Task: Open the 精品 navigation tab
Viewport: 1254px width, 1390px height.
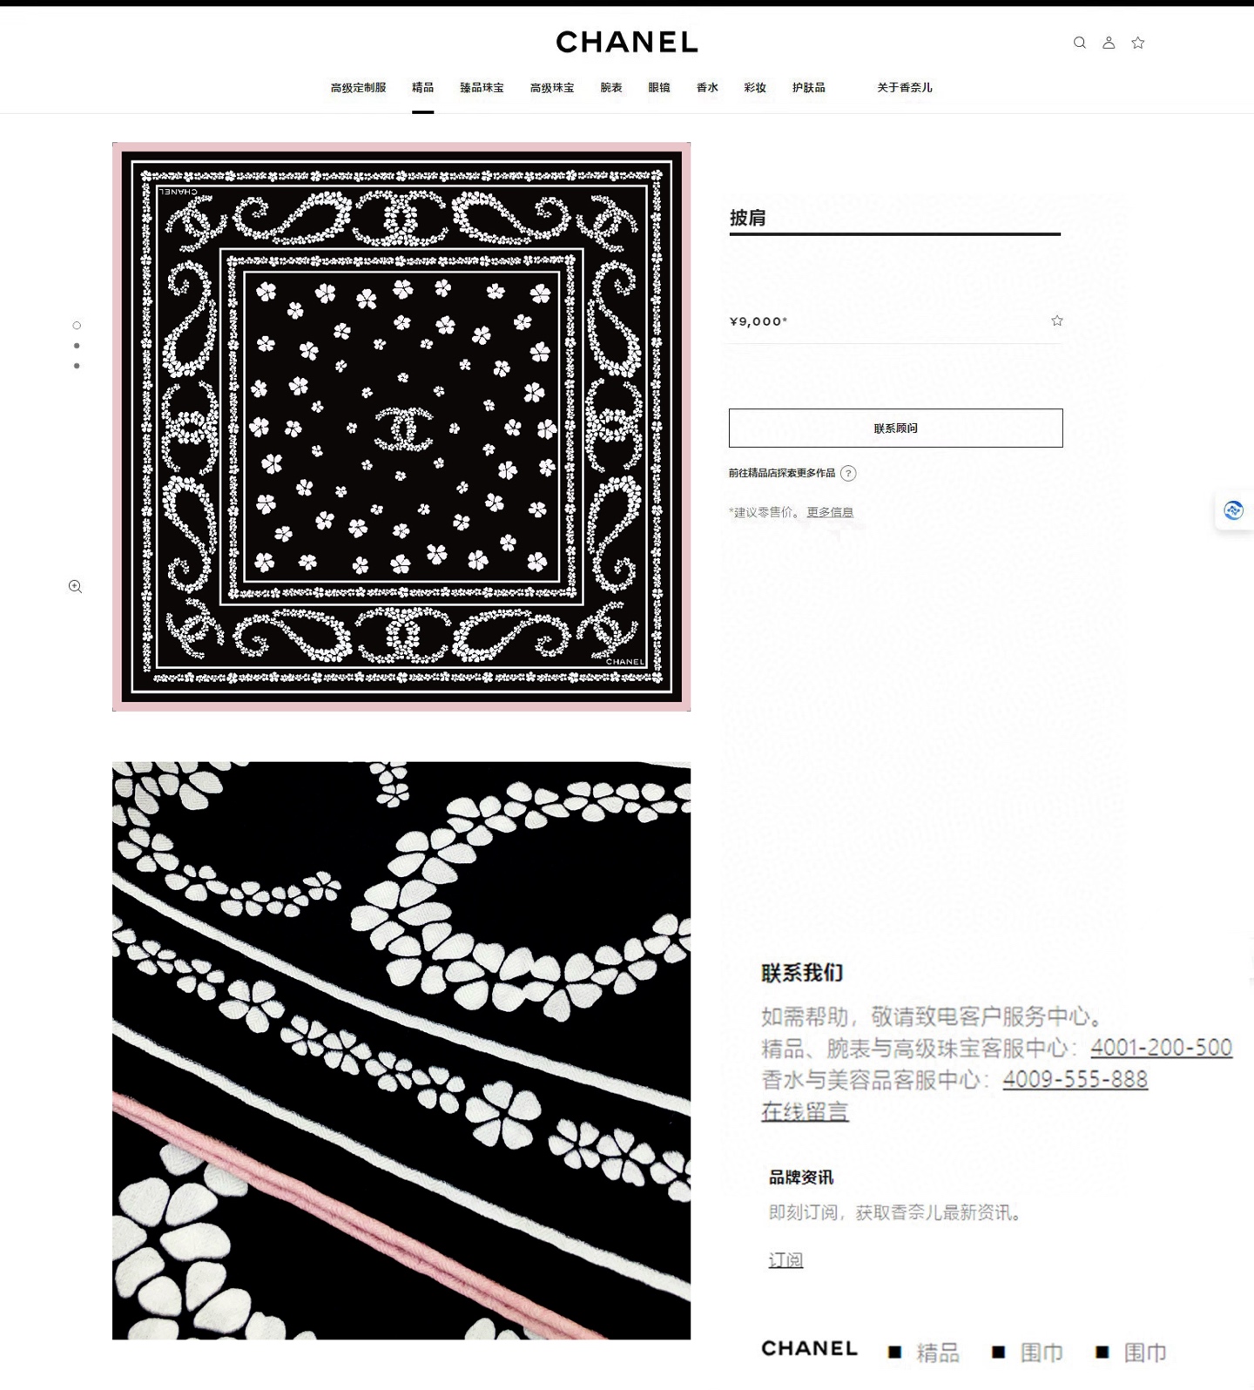Action: 423,88
